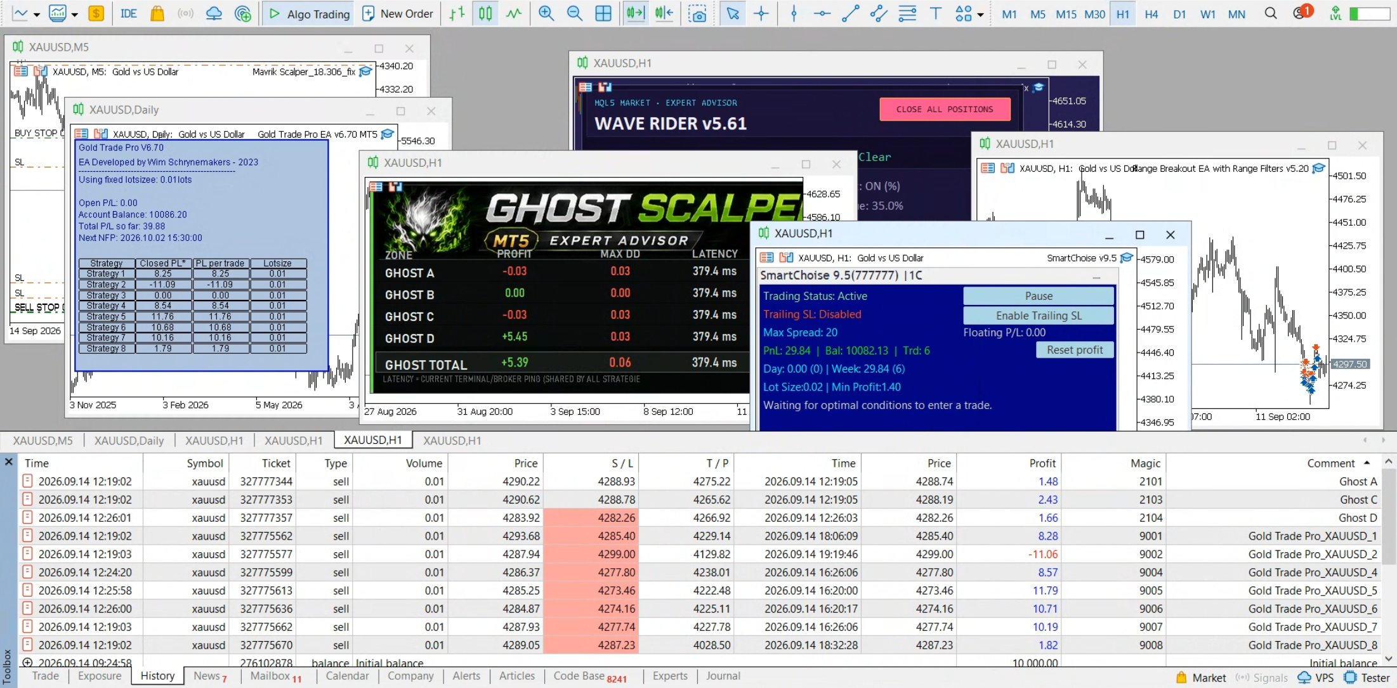
Task: Select the Fibonacci retracement tool
Action: 907,13
